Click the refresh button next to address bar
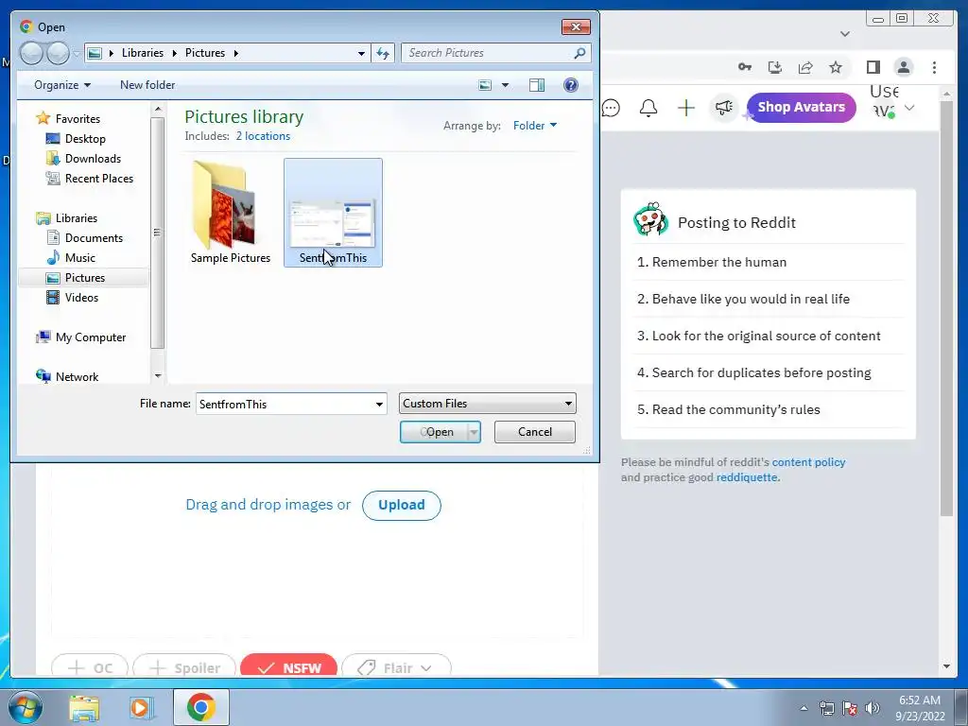The width and height of the screenshot is (968, 726). pos(384,53)
